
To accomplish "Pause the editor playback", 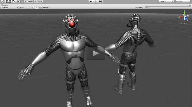I will pos(95,1).
